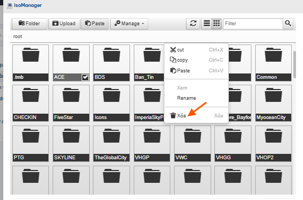This screenshot has height=200, width=303.
Task: Select the TheGlobalCity folder
Action: tap(111, 144)
